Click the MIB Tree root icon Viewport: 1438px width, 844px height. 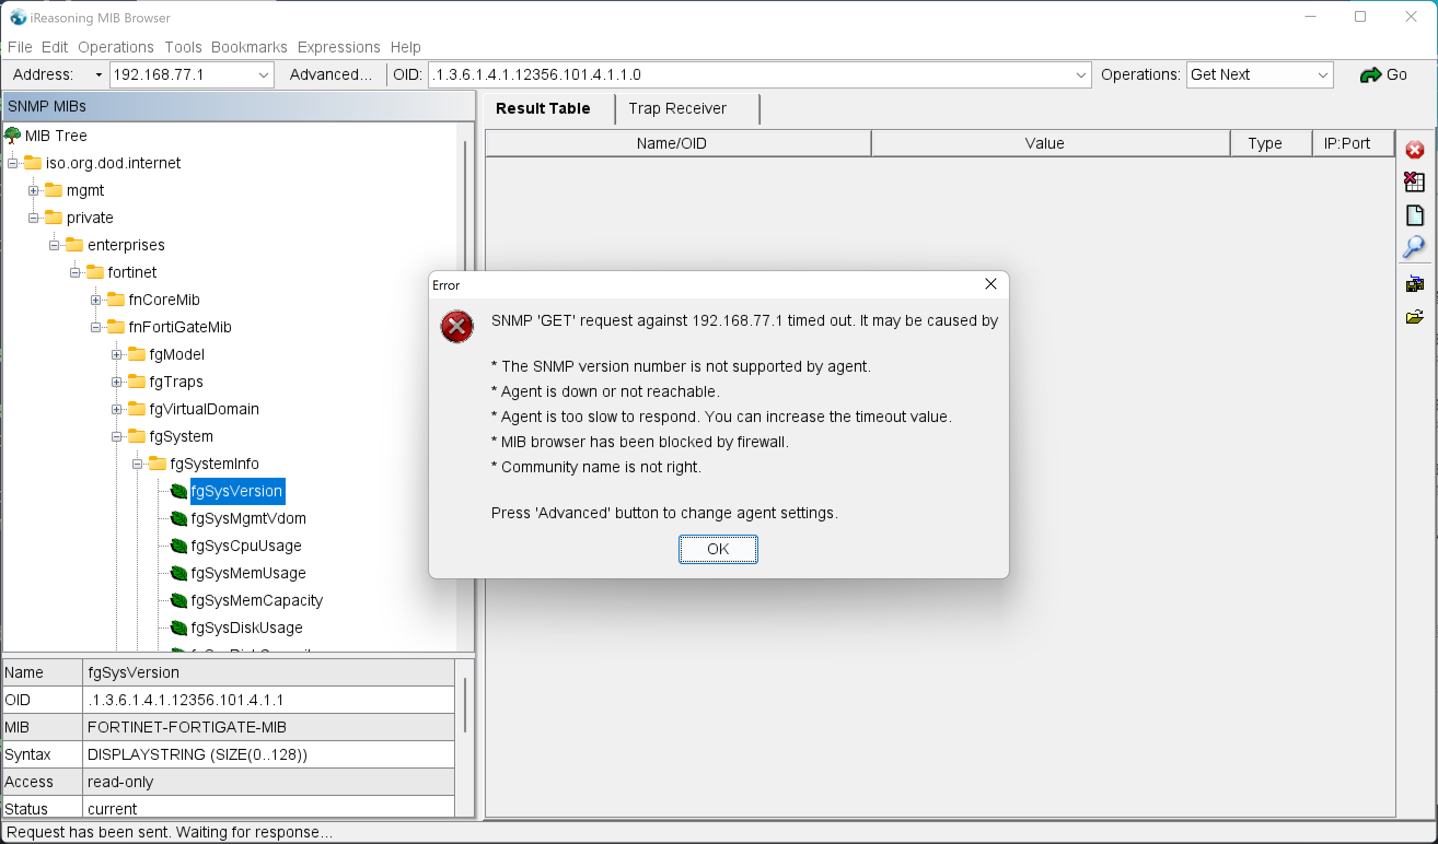point(13,136)
